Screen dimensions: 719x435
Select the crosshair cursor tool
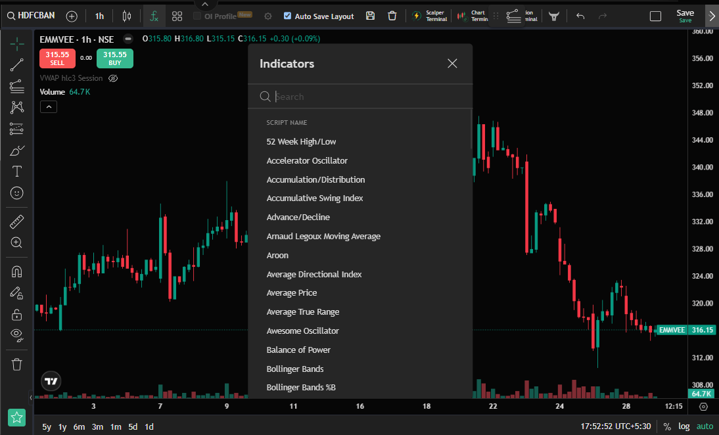(17, 44)
